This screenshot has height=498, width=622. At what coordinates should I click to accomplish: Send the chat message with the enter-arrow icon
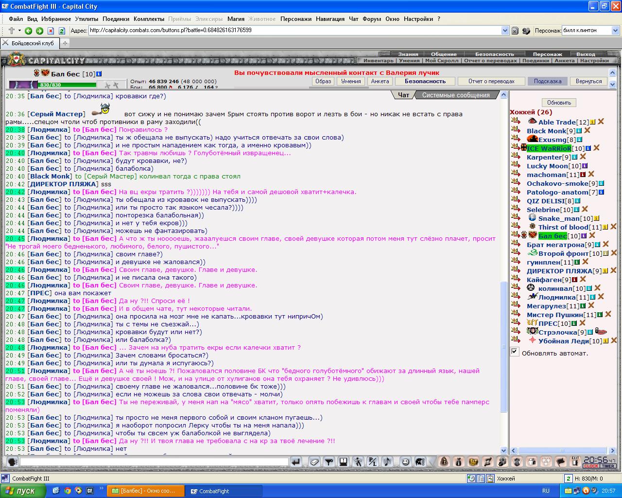[x=295, y=462]
